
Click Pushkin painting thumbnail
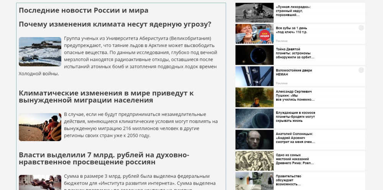pyautogui.click(x=255, y=97)
